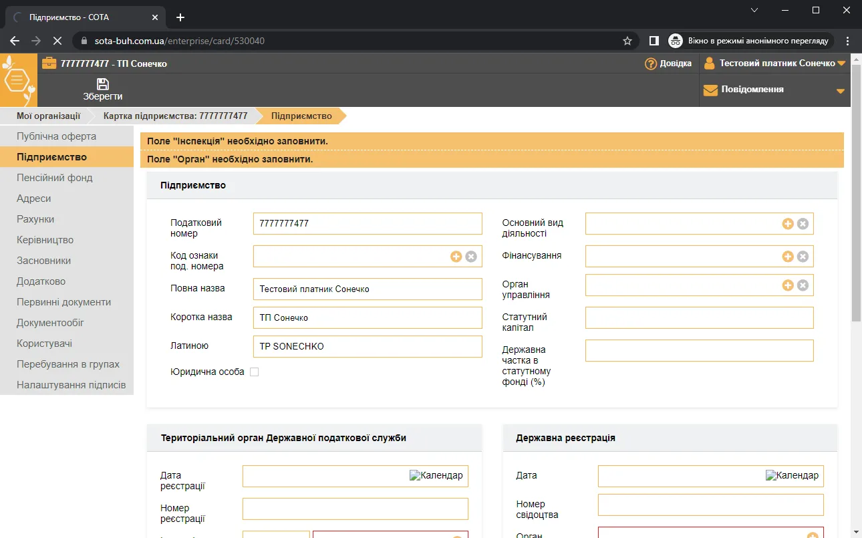Click the Підприємство breadcrumb
Viewport: 862px width, 538px height.
tap(301, 116)
